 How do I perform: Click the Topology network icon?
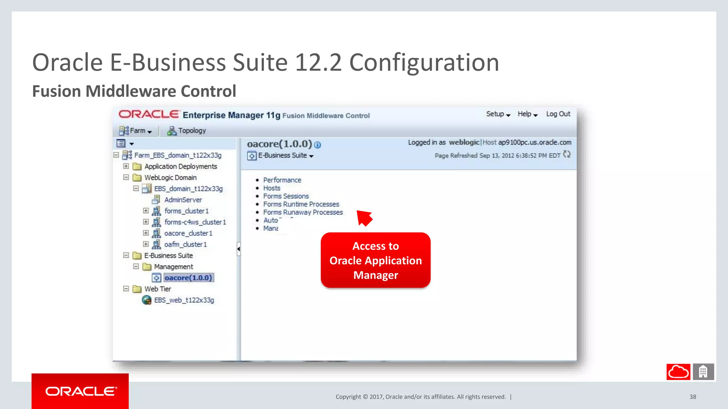click(x=172, y=131)
